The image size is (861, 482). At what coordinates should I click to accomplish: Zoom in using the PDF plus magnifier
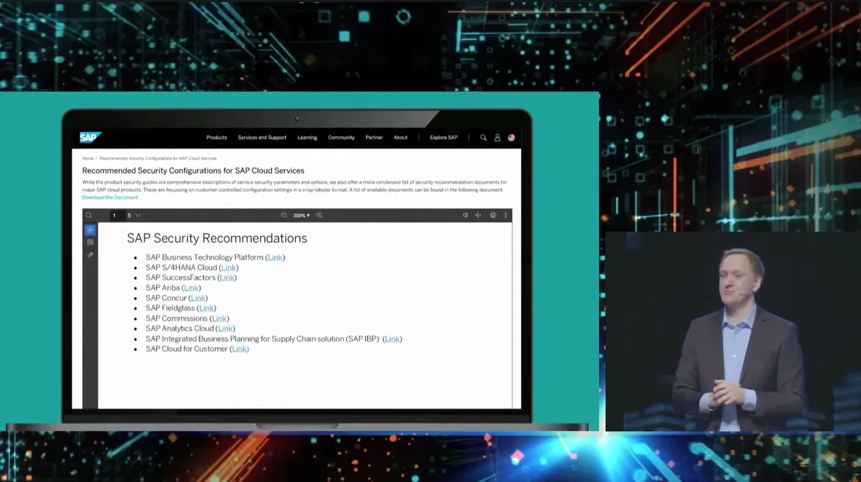[319, 216]
